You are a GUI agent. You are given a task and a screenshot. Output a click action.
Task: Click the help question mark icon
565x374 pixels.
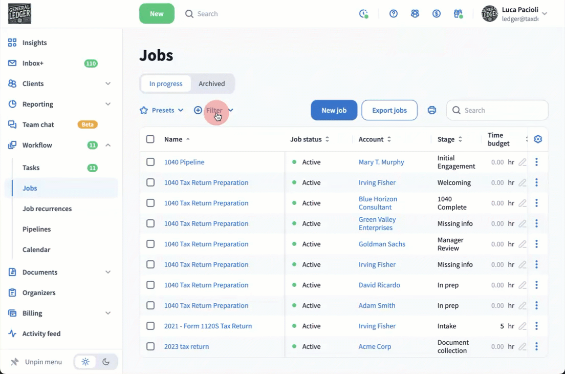click(394, 14)
